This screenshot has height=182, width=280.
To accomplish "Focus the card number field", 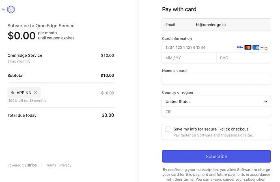I will [199, 48].
